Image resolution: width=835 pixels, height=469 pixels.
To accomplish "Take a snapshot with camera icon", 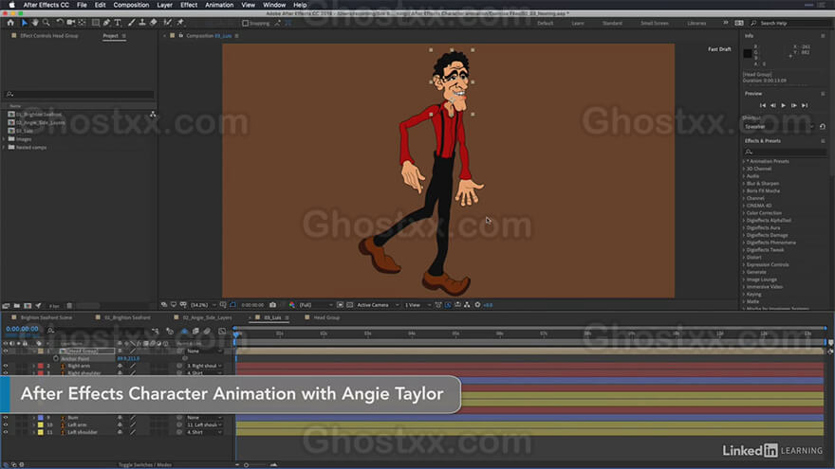I will tap(272, 305).
